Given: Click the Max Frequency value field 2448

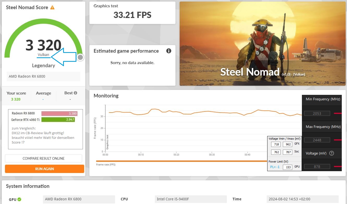Looking at the screenshot, I should point(317,140).
